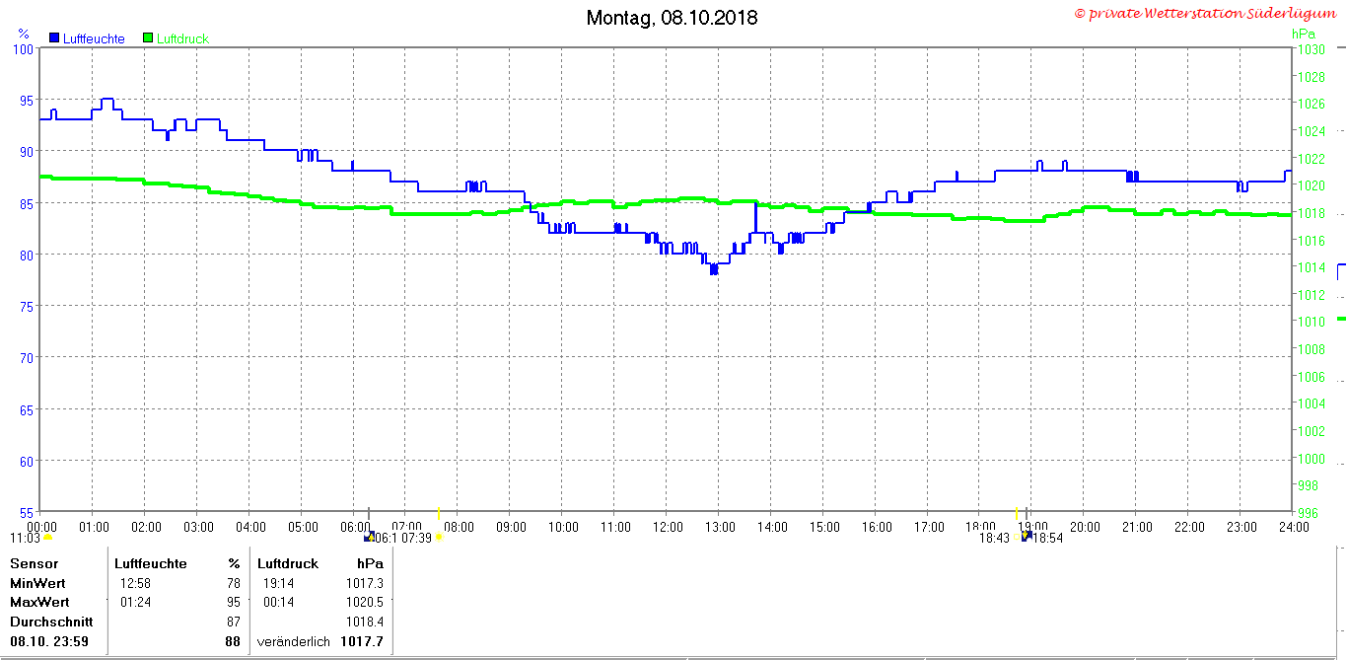
Task: Click the veränderlich trend text
Action: [x=293, y=641]
